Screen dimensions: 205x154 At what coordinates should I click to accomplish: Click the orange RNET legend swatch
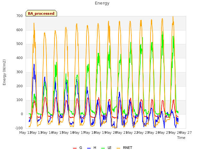pyautogui.click(x=118, y=148)
